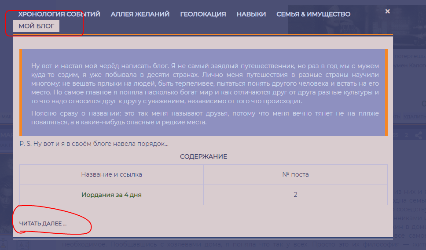
Task: Go to Семья & имущество tab
Action: (313, 14)
